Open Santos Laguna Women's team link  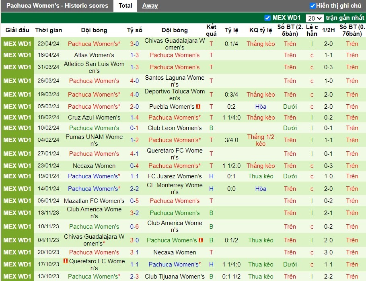(175, 81)
